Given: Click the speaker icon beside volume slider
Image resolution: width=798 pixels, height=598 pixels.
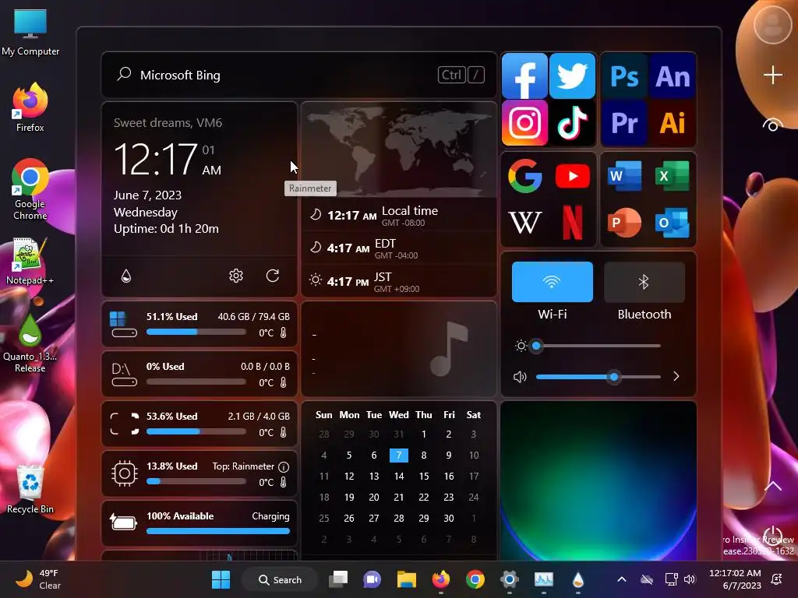Looking at the screenshot, I should coord(520,377).
